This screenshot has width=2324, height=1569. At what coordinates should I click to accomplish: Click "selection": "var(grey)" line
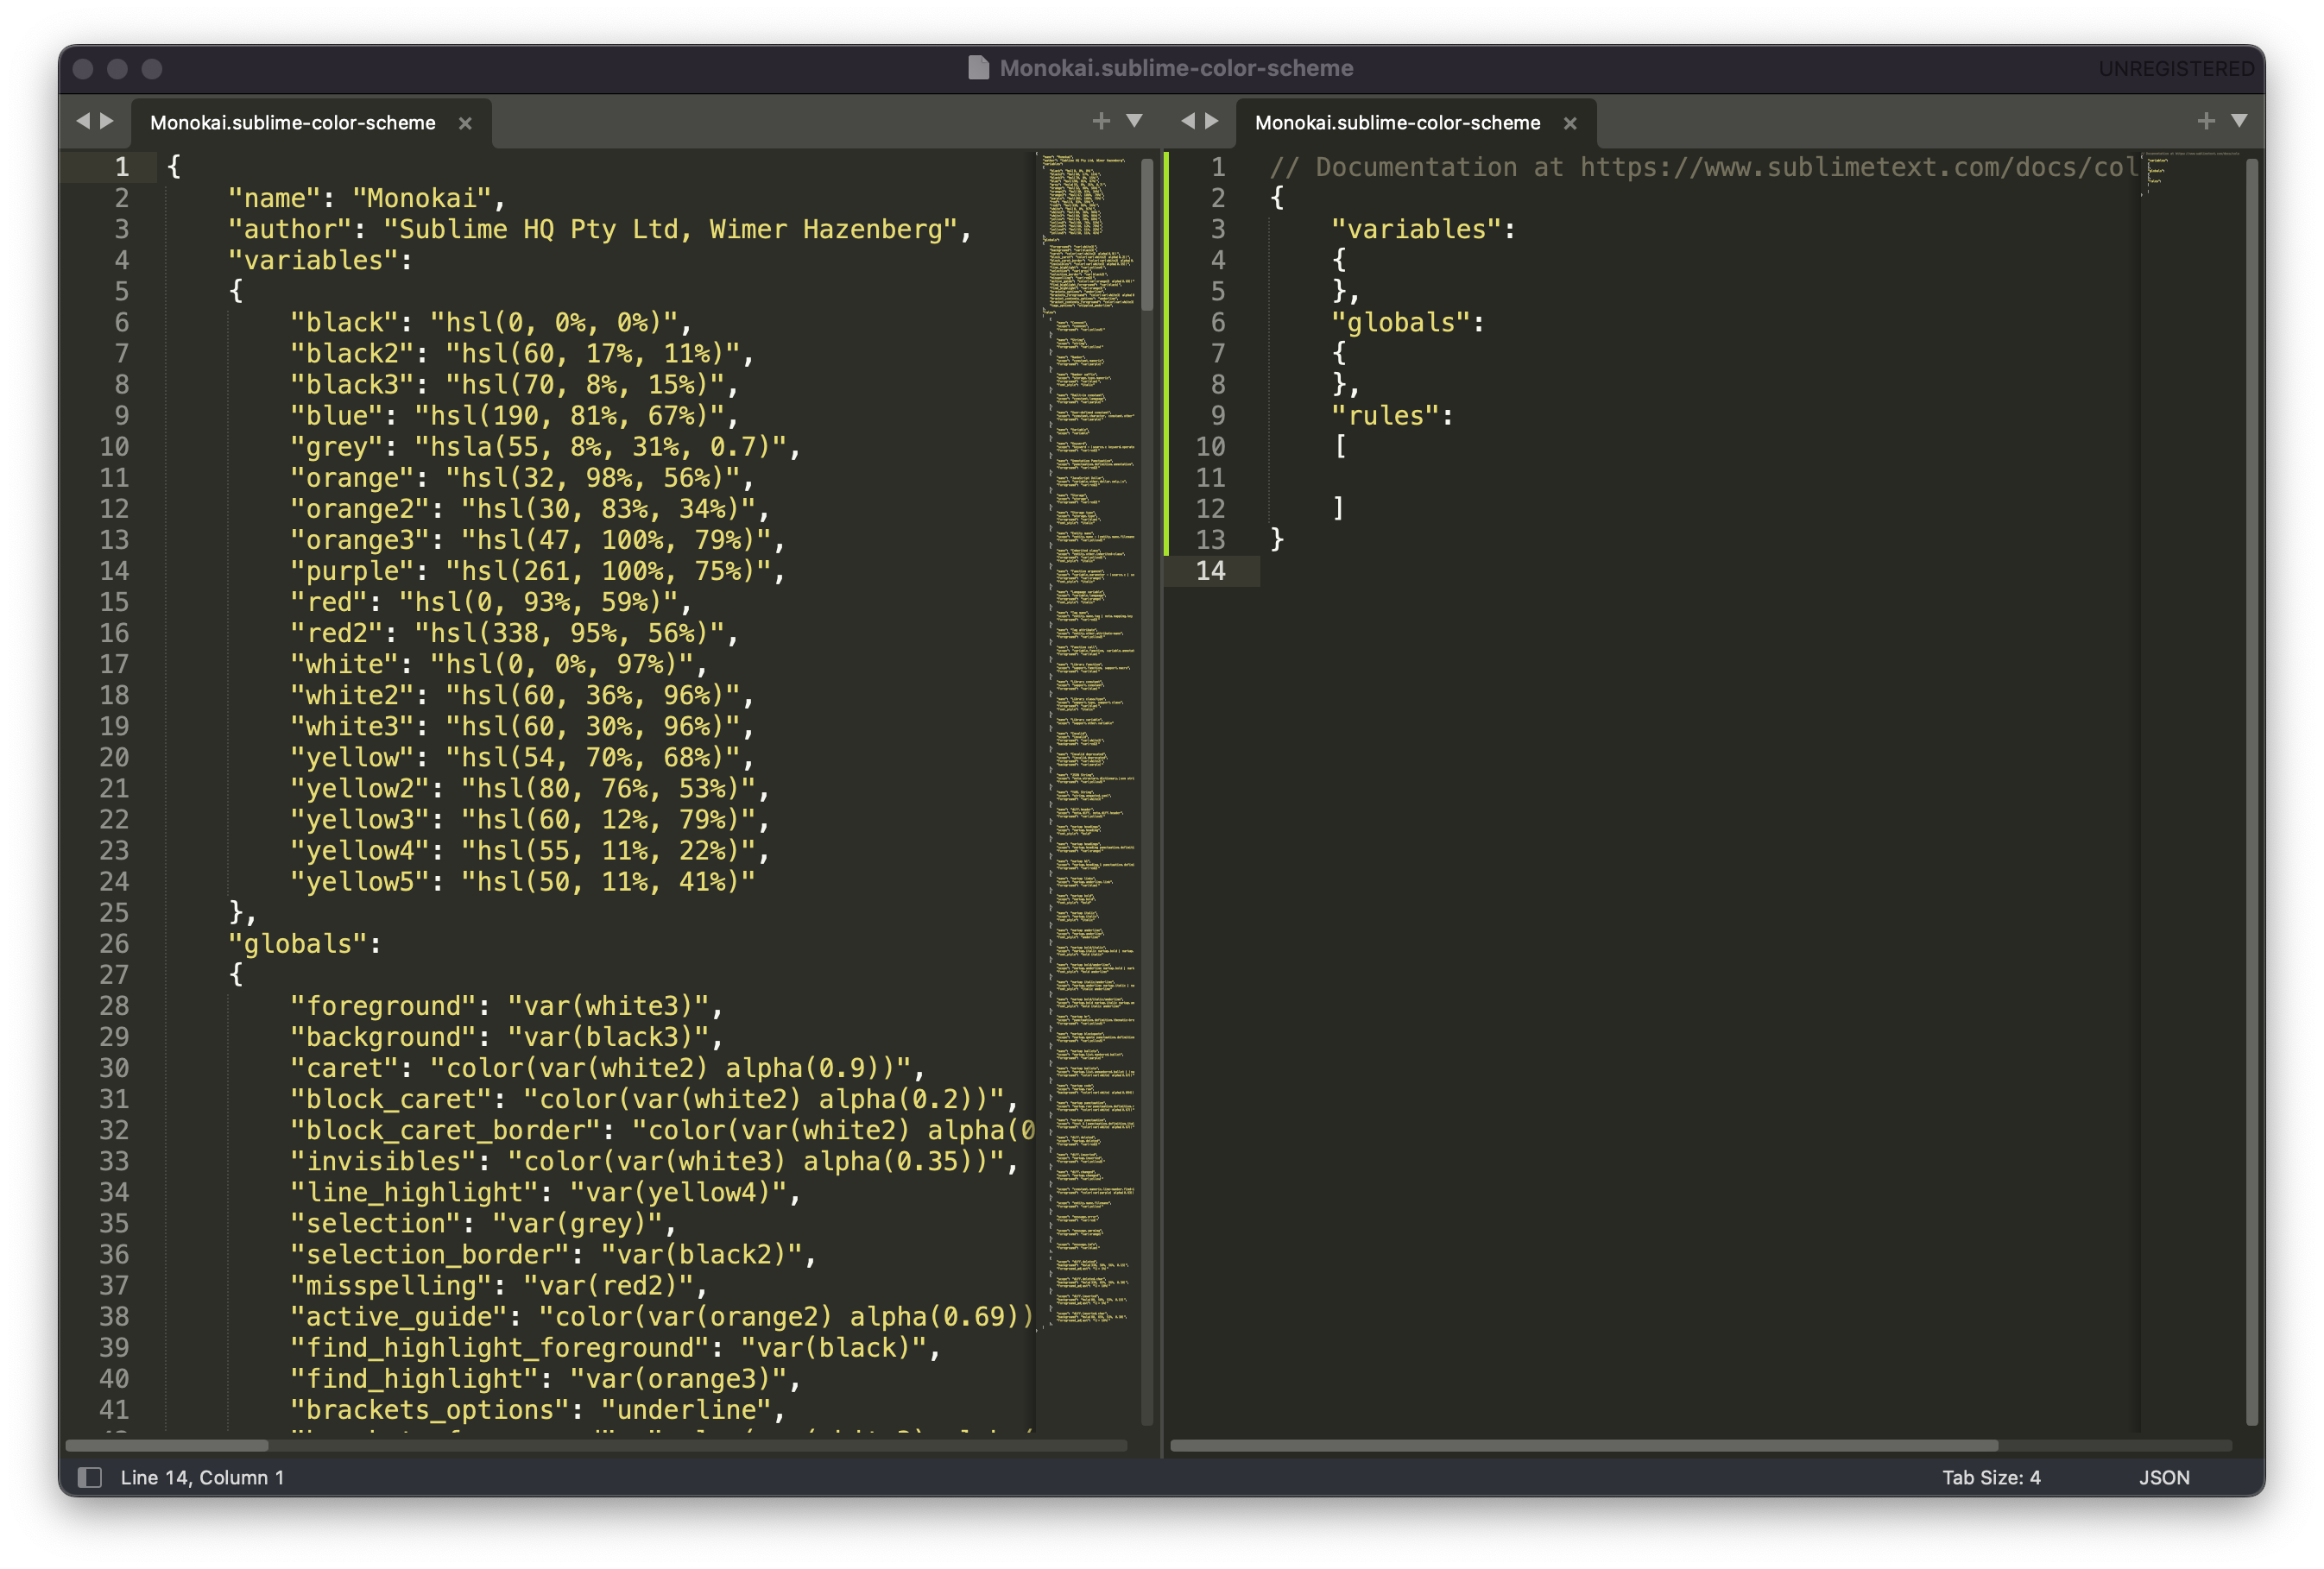point(483,1223)
